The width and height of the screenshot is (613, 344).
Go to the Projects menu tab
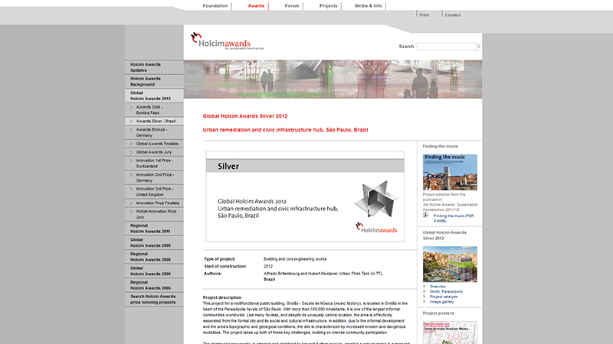click(328, 5)
